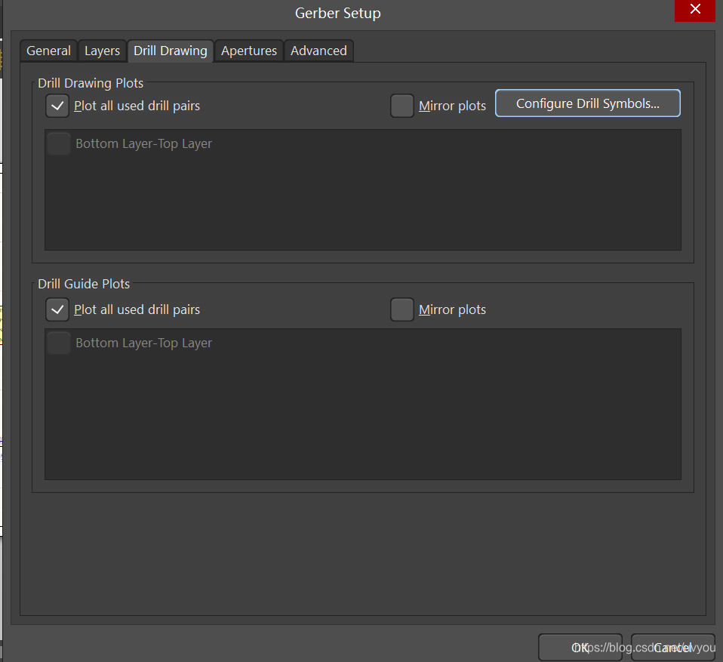Screen dimensions: 723x662
Task: Switch to the General tab
Action: tap(48, 51)
